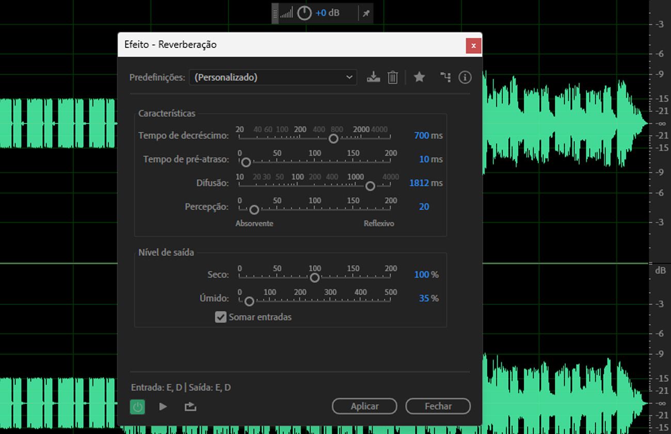Delete the selected preset using the trash icon
Image resolution: width=671 pixels, height=434 pixels.
point(393,77)
